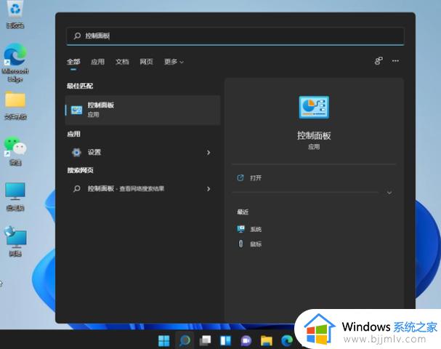Open Widgets from the taskbar
The width and height of the screenshot is (441, 349).
click(x=225, y=340)
